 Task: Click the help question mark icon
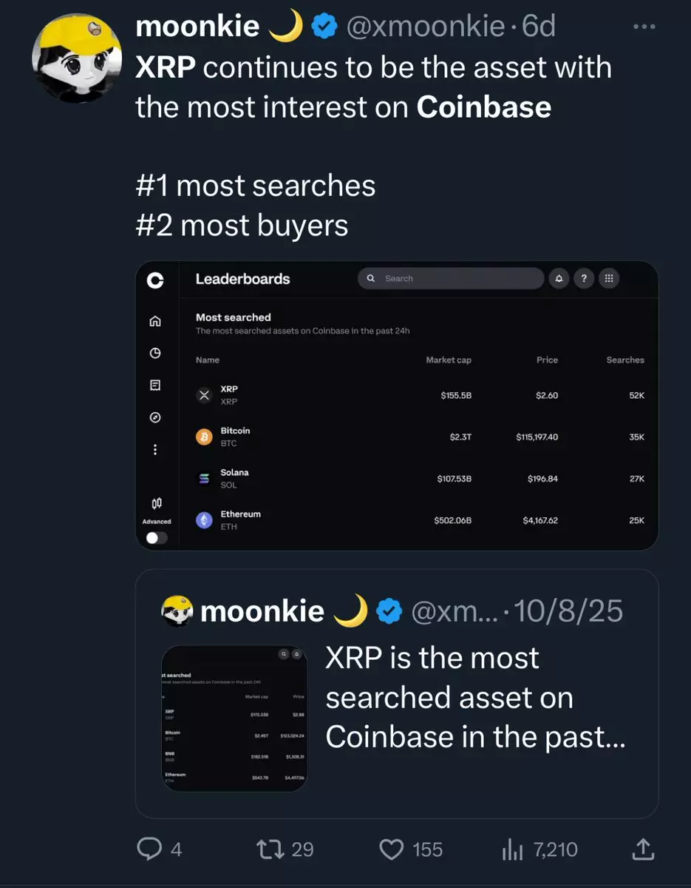tap(584, 278)
